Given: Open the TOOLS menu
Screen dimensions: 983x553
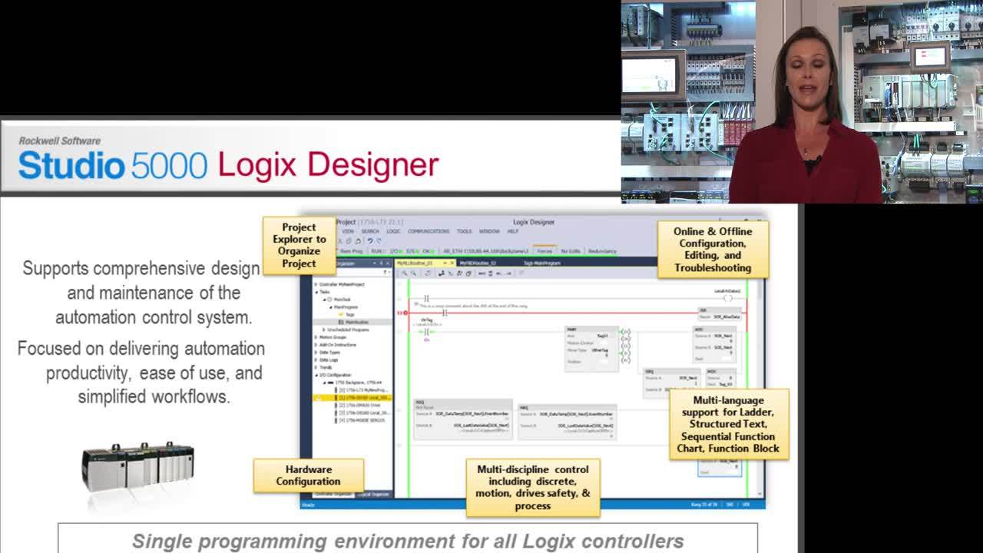Looking at the screenshot, I should click(465, 231).
